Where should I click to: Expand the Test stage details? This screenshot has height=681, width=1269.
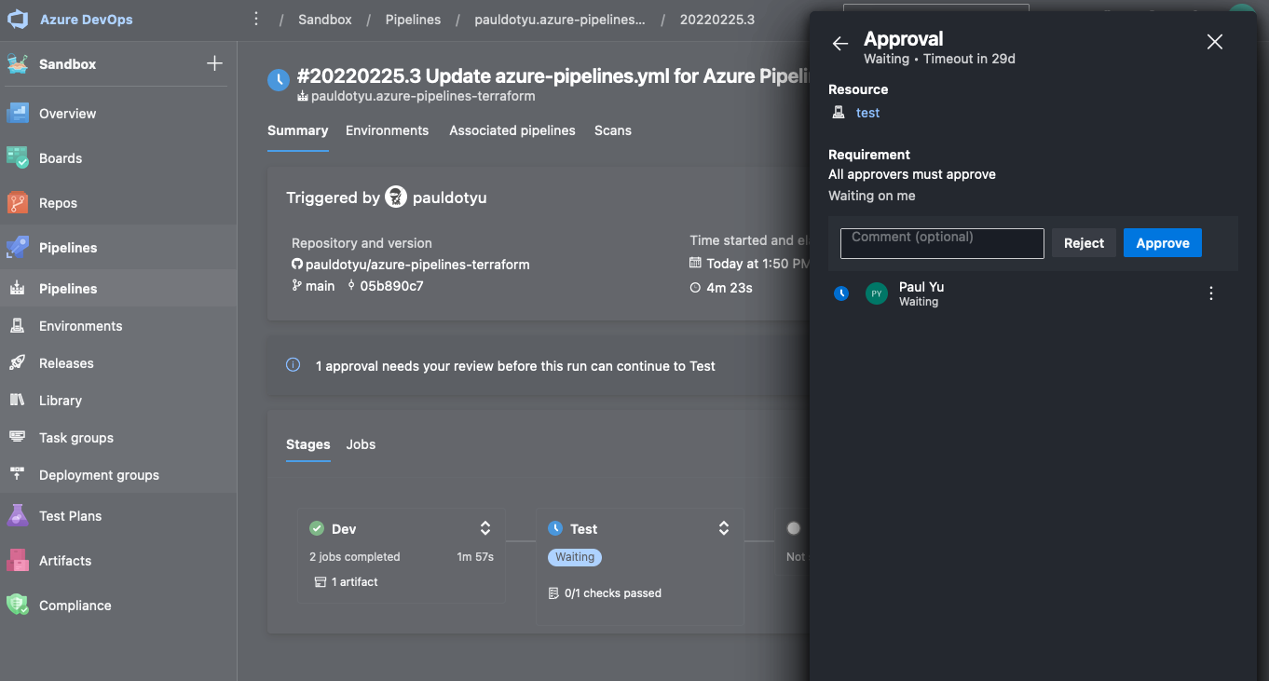pyautogui.click(x=724, y=528)
